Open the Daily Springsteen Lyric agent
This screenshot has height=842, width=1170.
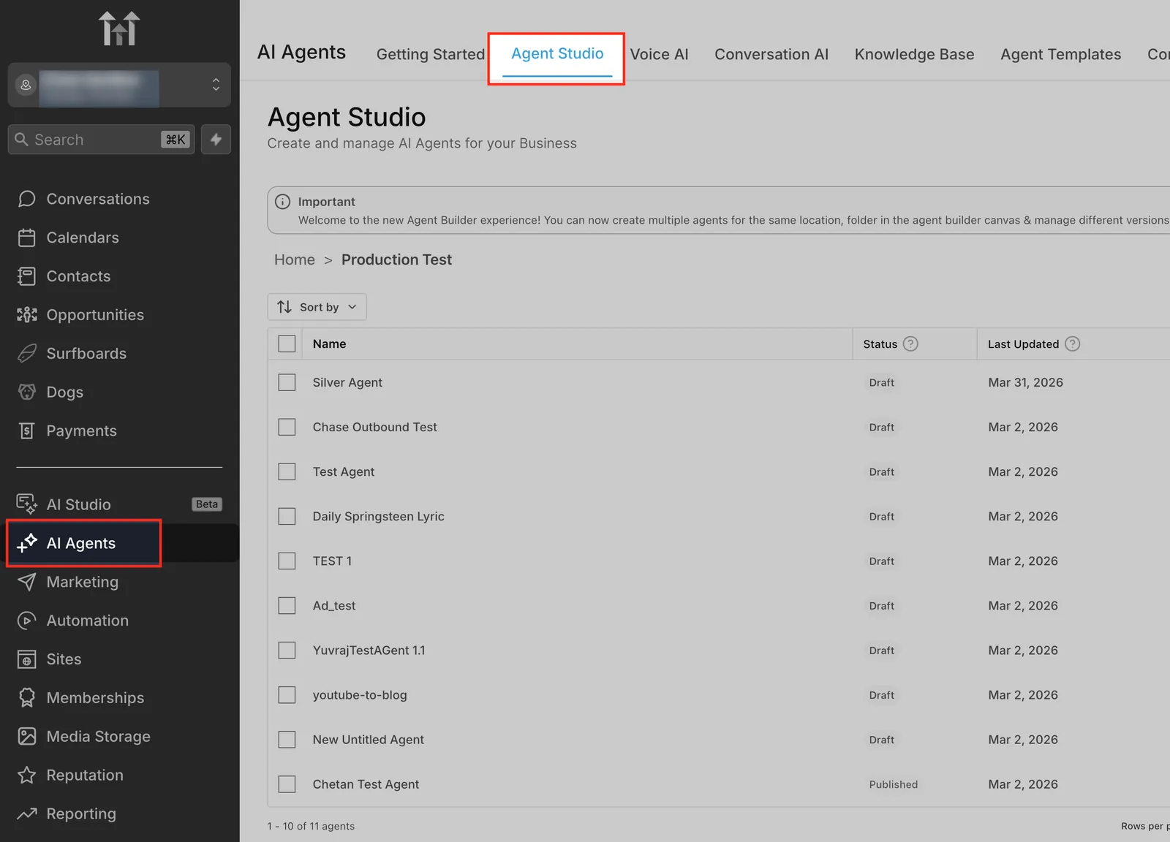378,516
